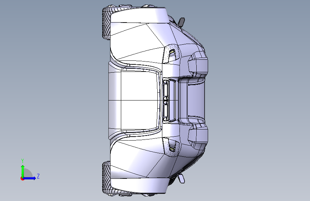
Task: Select the center front grille of the vehicle model
Action: [169, 100]
